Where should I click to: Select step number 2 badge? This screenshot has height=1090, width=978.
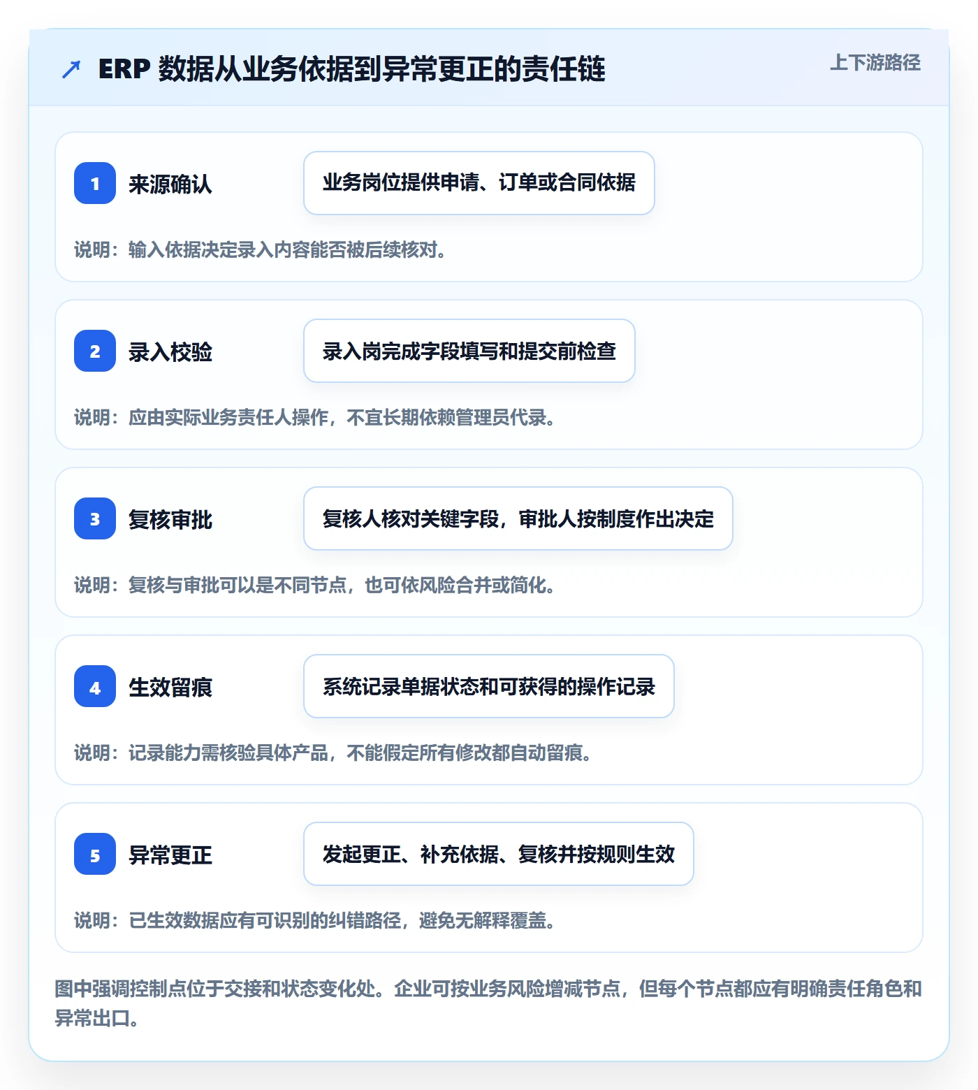coord(95,351)
